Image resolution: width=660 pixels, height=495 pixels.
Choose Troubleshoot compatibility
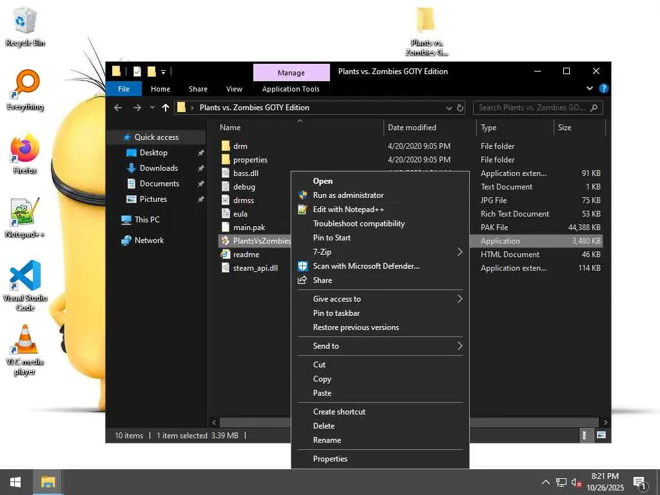tap(380, 224)
